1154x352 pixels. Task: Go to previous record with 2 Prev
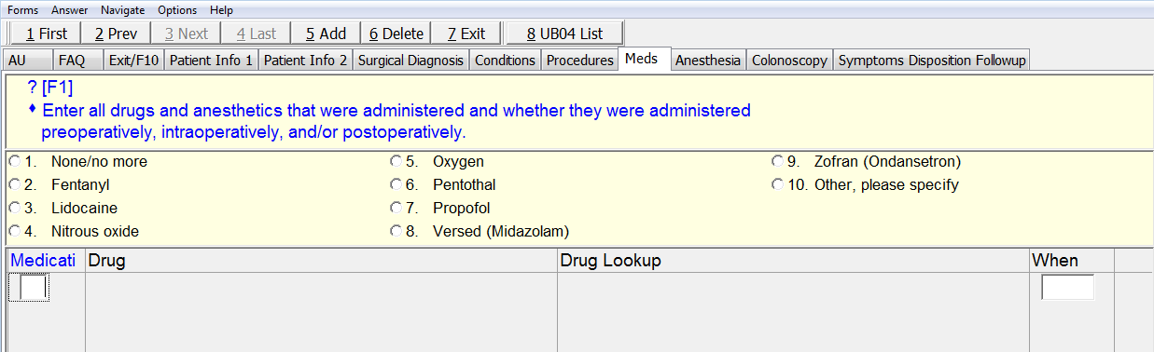116,34
